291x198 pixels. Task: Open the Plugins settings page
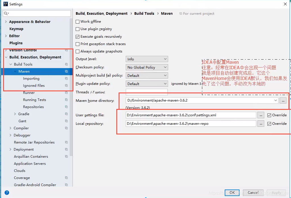tap(16, 43)
